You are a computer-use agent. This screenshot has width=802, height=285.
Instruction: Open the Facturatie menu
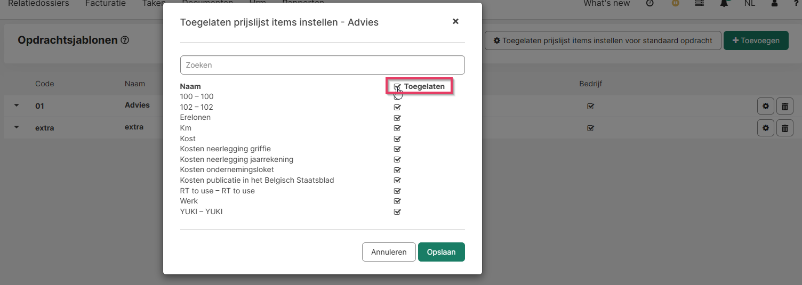106,3
